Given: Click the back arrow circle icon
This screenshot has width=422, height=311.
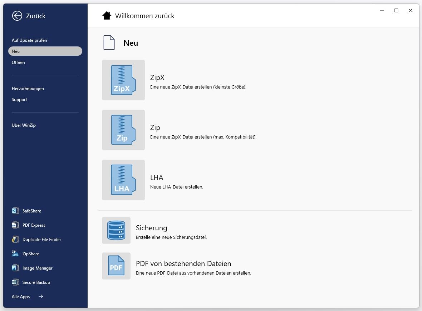Looking at the screenshot, I should pyautogui.click(x=17, y=16).
